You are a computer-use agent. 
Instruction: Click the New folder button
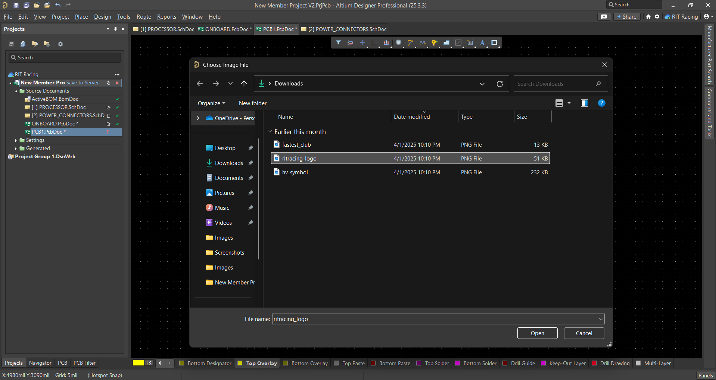coord(253,103)
